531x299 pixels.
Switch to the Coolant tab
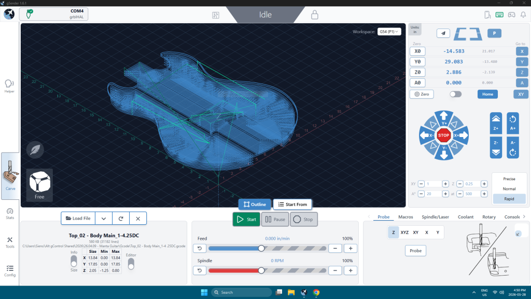(x=466, y=217)
